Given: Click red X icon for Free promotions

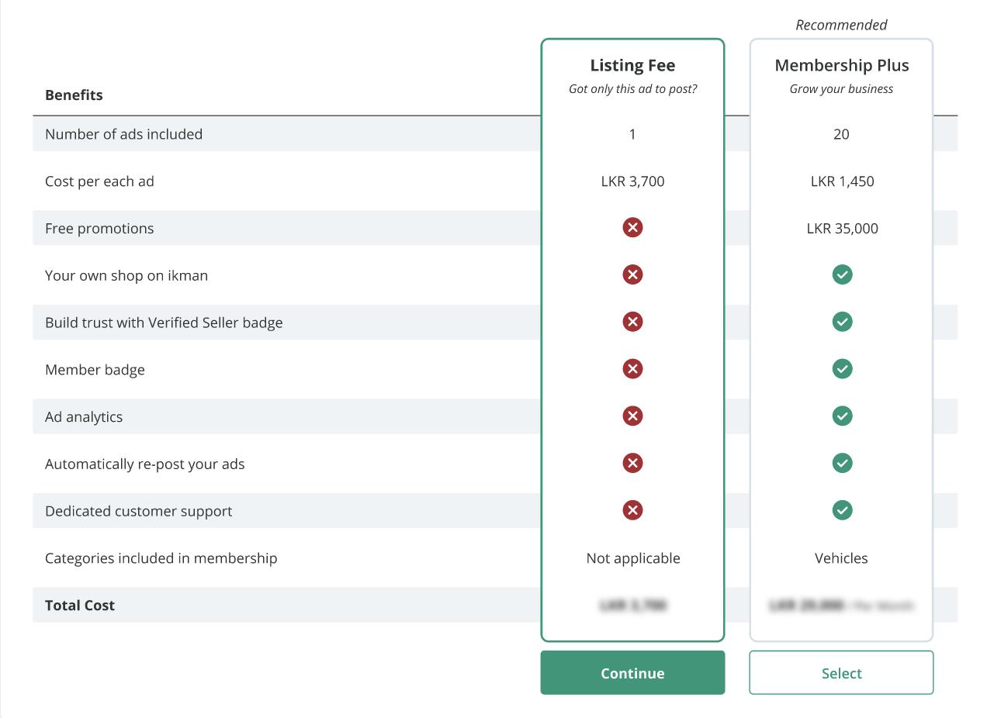Looking at the screenshot, I should [632, 227].
